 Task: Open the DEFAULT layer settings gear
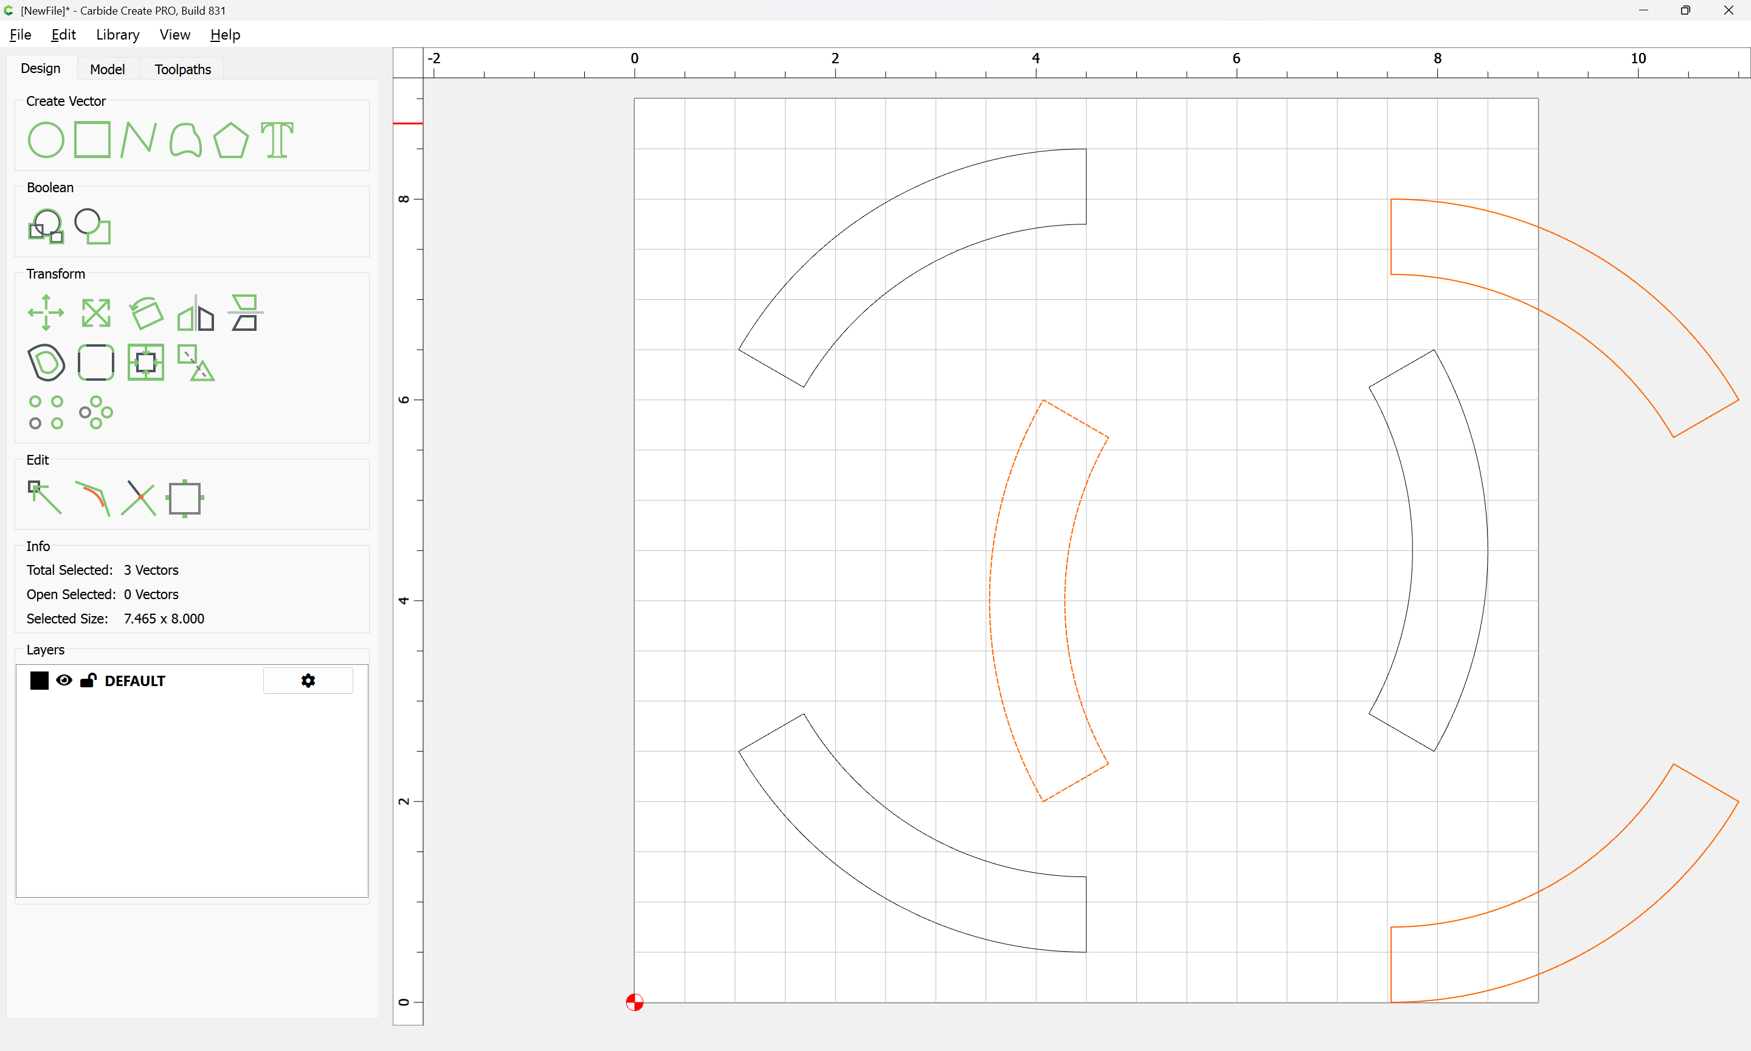pos(308,681)
